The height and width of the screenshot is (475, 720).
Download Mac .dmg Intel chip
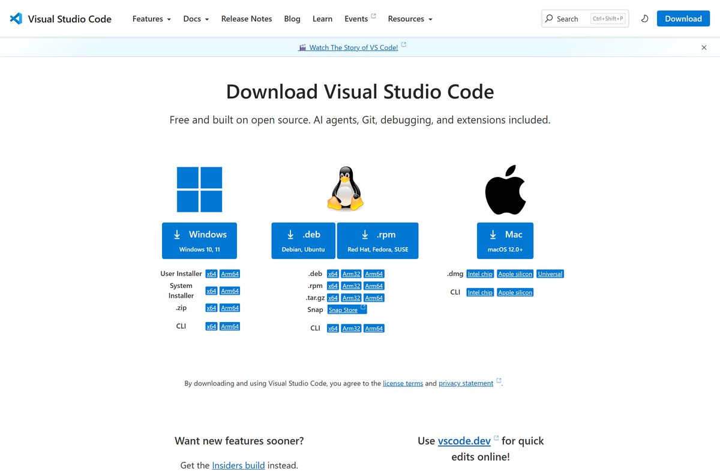tap(480, 274)
